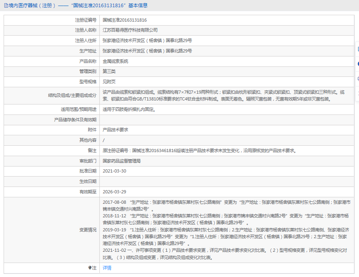Click the 注册人住所 label

pyautogui.click(x=86, y=40)
